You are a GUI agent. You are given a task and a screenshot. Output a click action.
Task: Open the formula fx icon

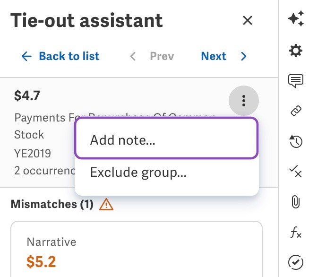tap(296, 232)
